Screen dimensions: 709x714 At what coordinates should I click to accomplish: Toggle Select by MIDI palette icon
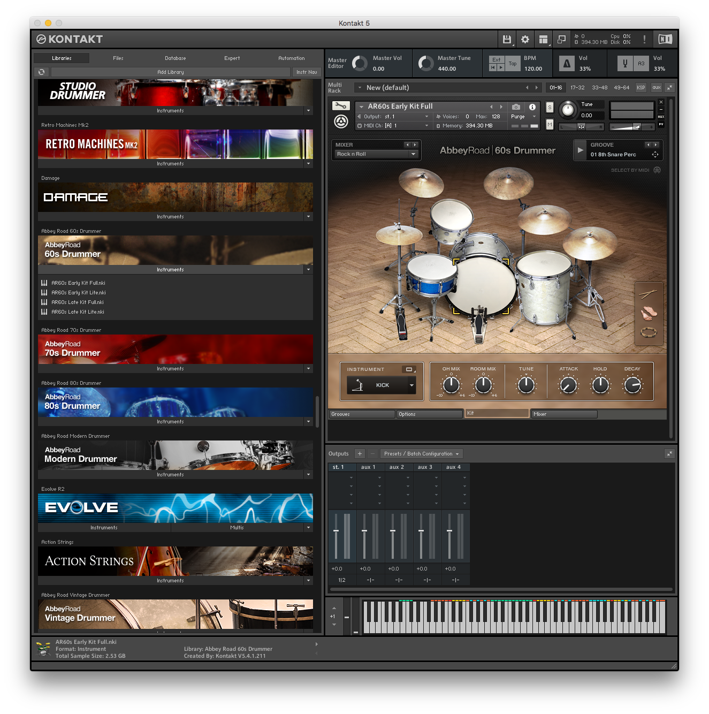click(x=657, y=170)
